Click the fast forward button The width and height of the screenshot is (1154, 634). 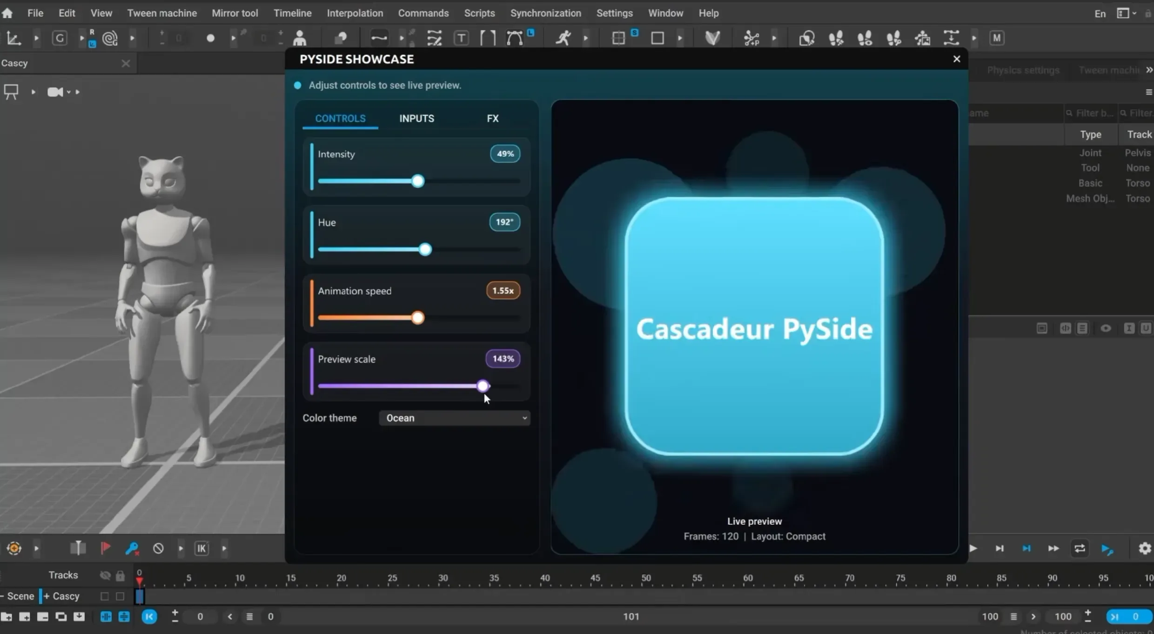[1053, 548]
